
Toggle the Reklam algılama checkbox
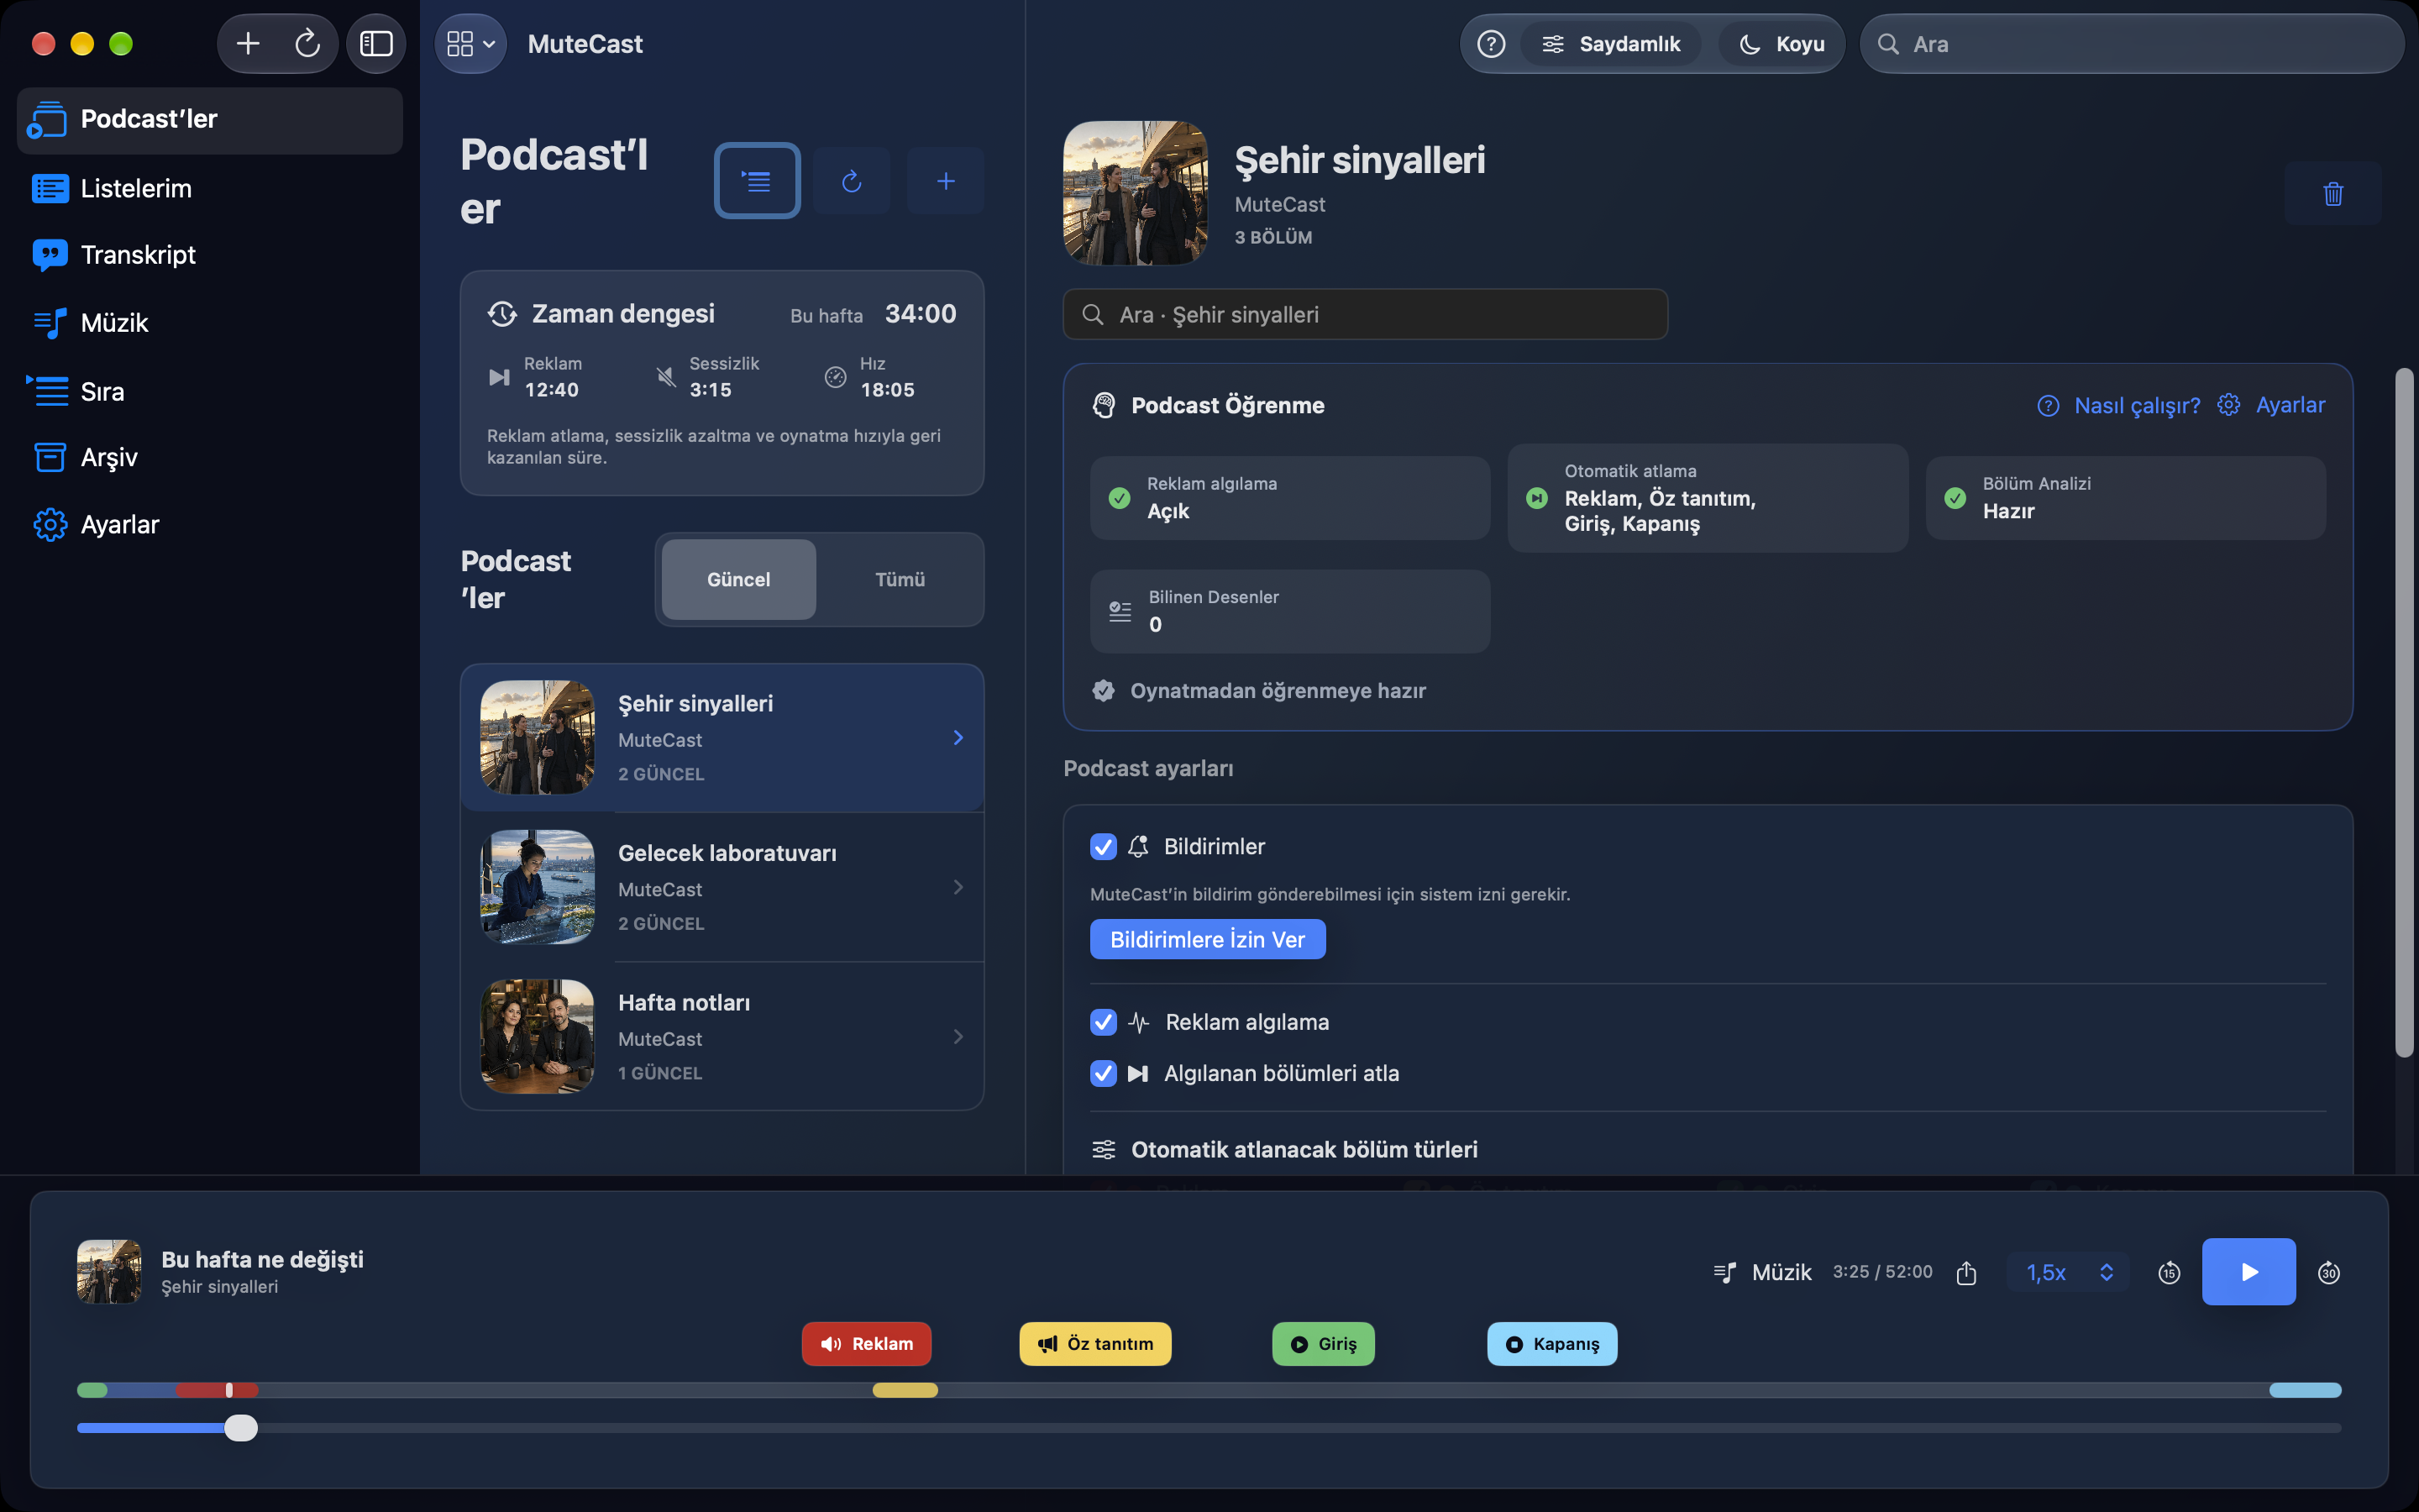1103,1022
